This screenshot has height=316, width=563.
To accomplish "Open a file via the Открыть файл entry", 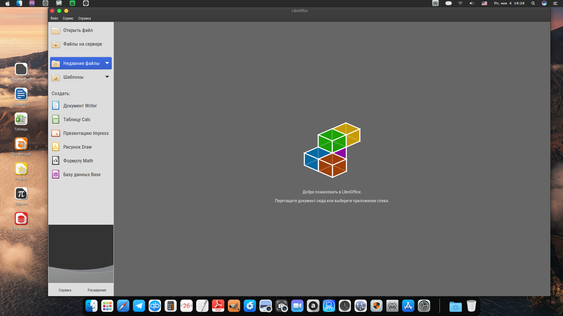I will [78, 30].
